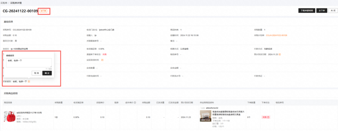338x131 pixels.
Task: Click the help icon beside 成本单价 header
Action: (x=135, y=102)
